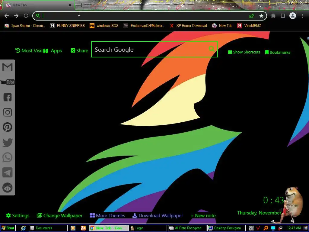Open Chrome three-dot menu
This screenshot has width=309, height=232.
[x=302, y=16]
